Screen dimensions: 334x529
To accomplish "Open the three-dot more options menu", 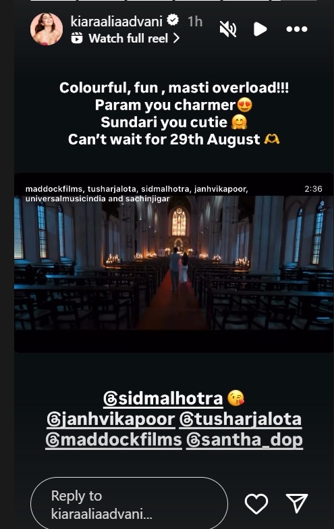I will click(x=297, y=29).
